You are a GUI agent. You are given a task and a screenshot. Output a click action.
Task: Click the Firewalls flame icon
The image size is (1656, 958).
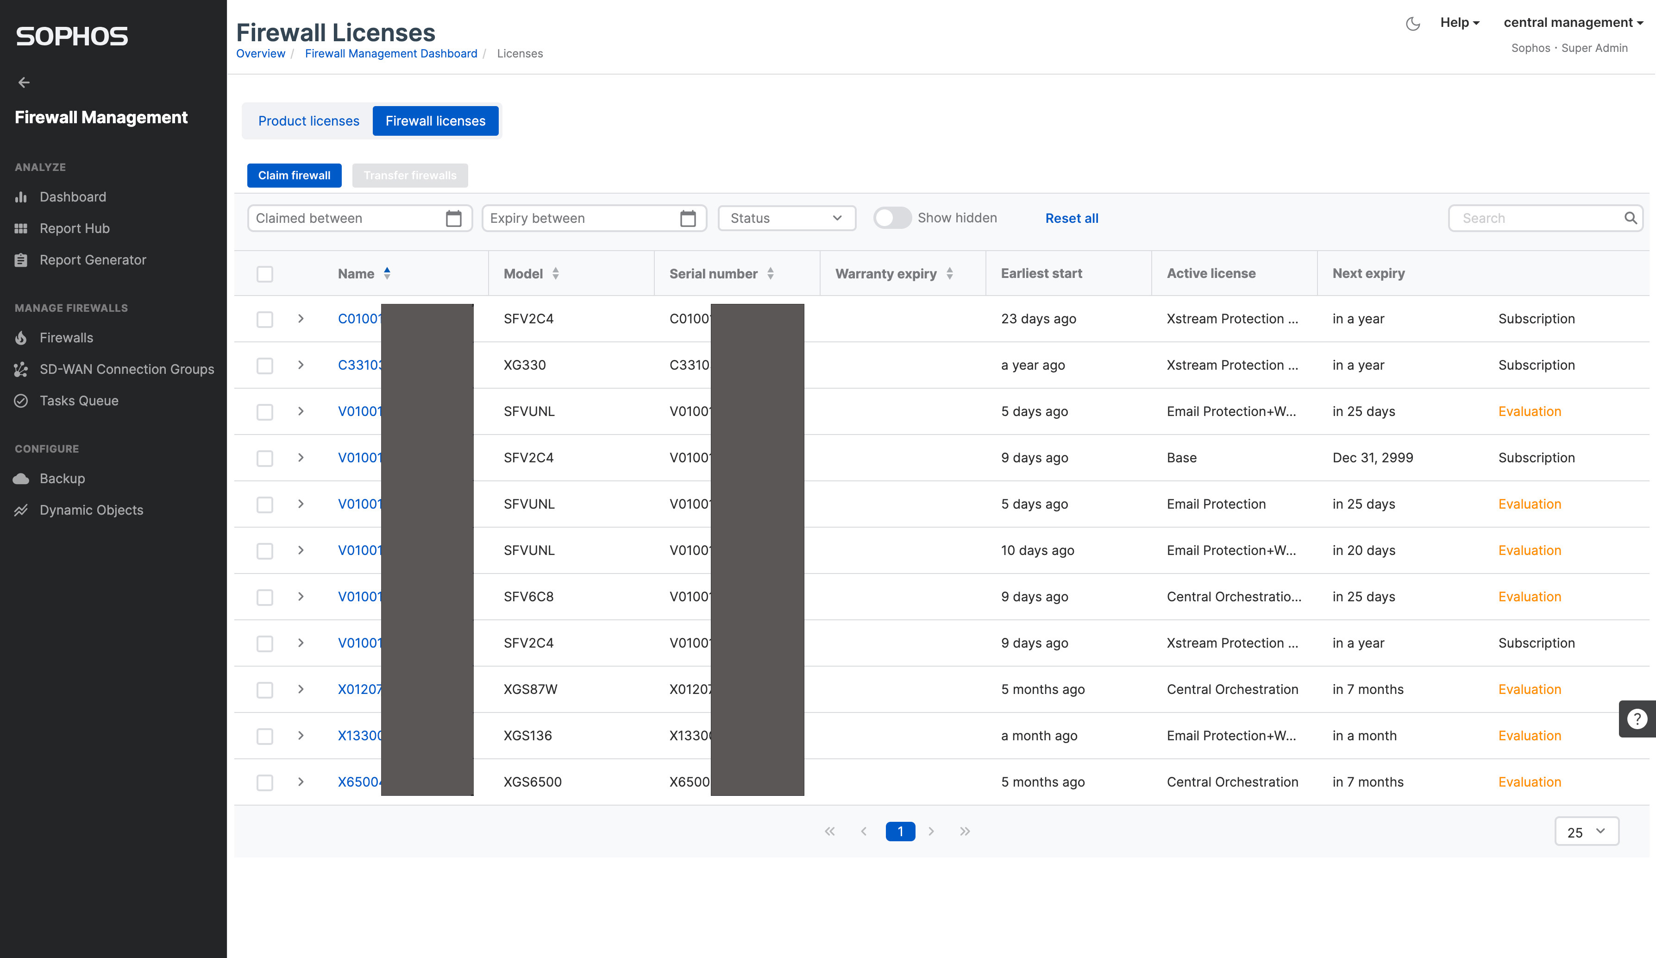tap(21, 338)
